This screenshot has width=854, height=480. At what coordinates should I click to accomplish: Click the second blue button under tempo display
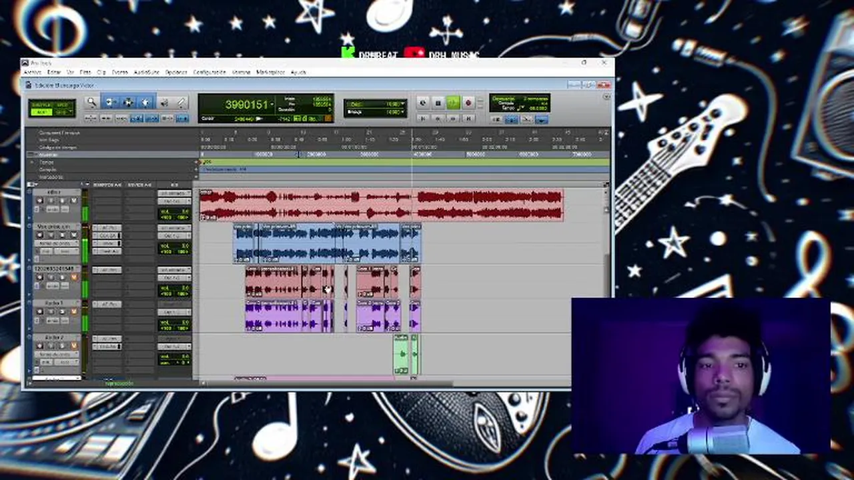511,119
